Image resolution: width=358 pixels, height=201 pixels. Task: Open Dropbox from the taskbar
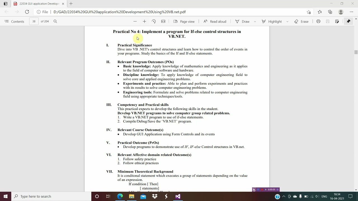coord(155,196)
